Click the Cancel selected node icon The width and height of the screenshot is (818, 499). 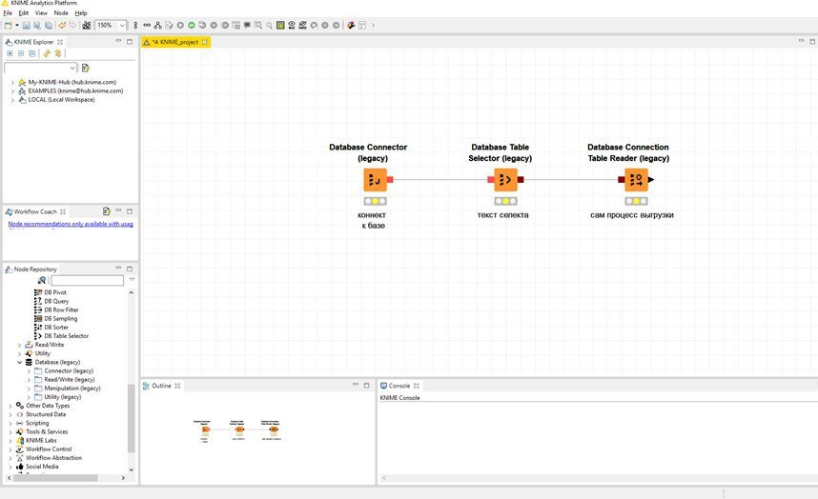click(214, 25)
